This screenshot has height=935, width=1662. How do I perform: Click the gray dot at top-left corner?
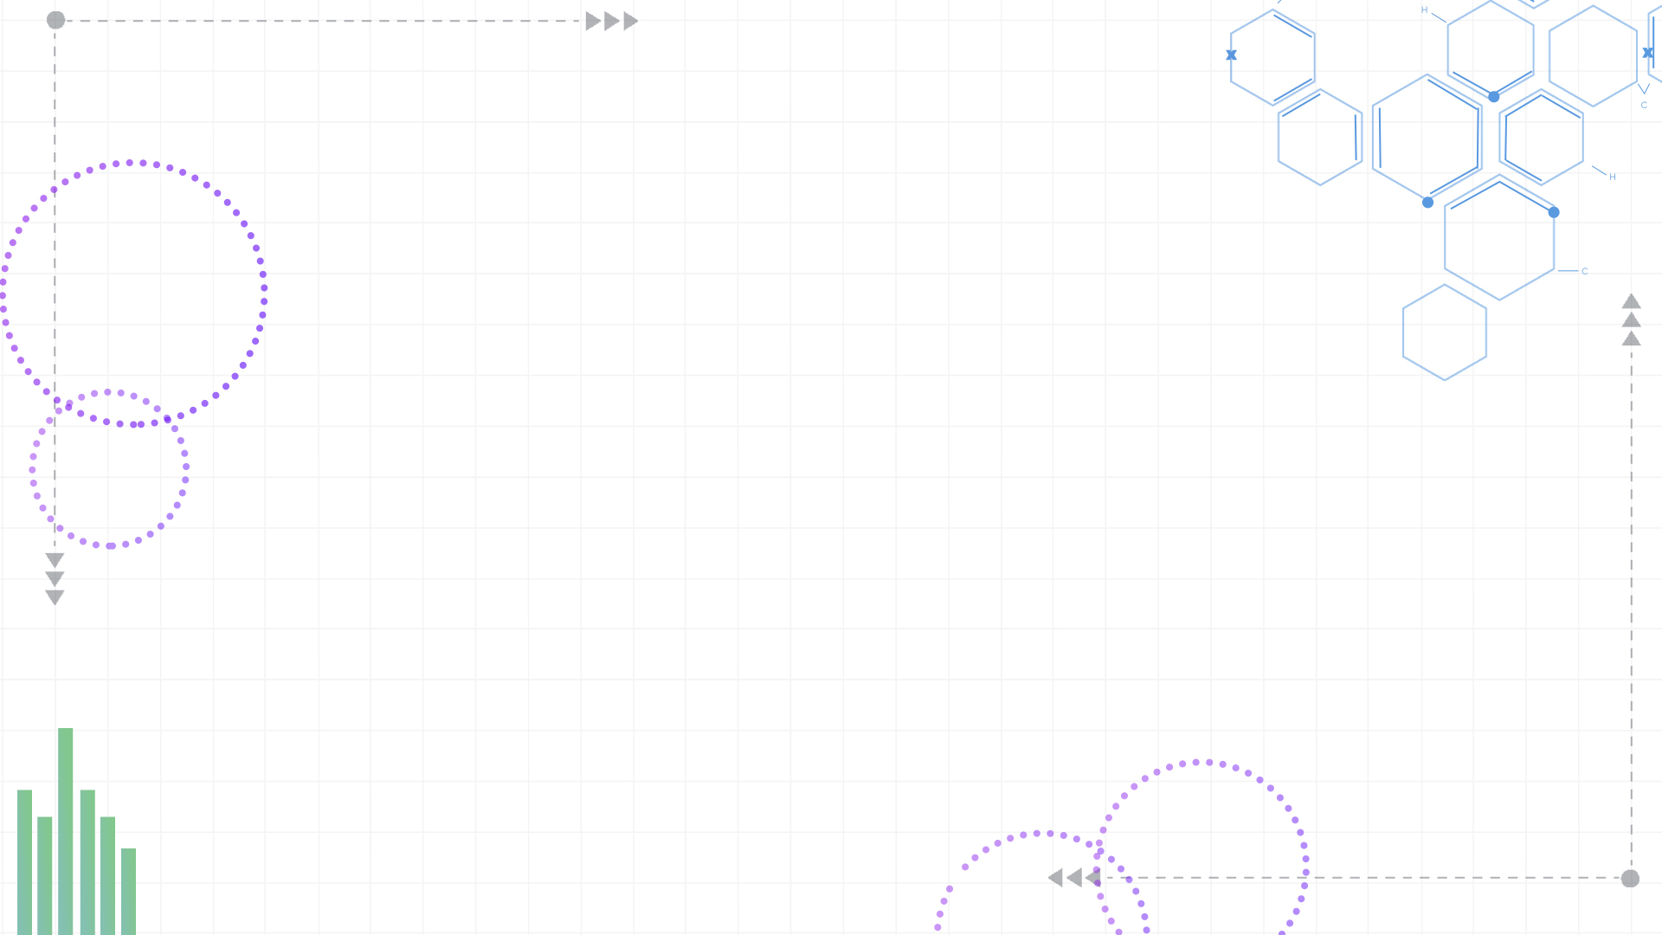[55, 20]
